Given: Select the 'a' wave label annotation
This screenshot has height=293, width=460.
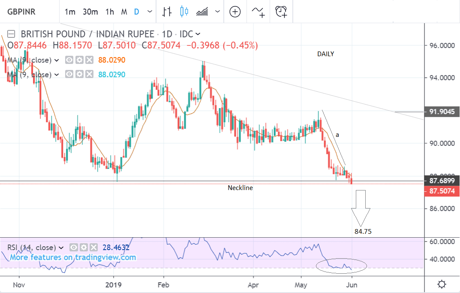Looking at the screenshot, I should [337, 135].
